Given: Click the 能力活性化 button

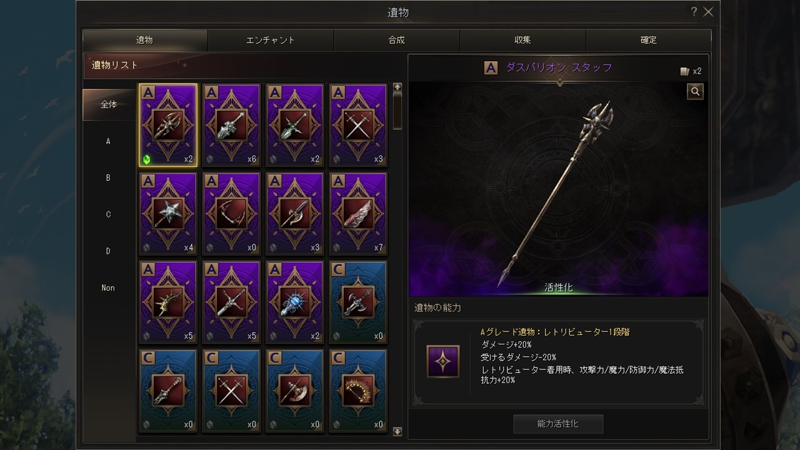Looking at the screenshot, I should click(558, 424).
